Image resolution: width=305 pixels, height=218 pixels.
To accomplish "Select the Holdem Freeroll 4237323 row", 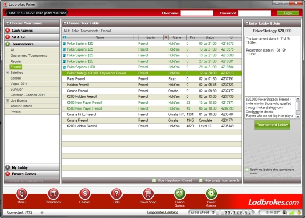I will click(152, 85).
